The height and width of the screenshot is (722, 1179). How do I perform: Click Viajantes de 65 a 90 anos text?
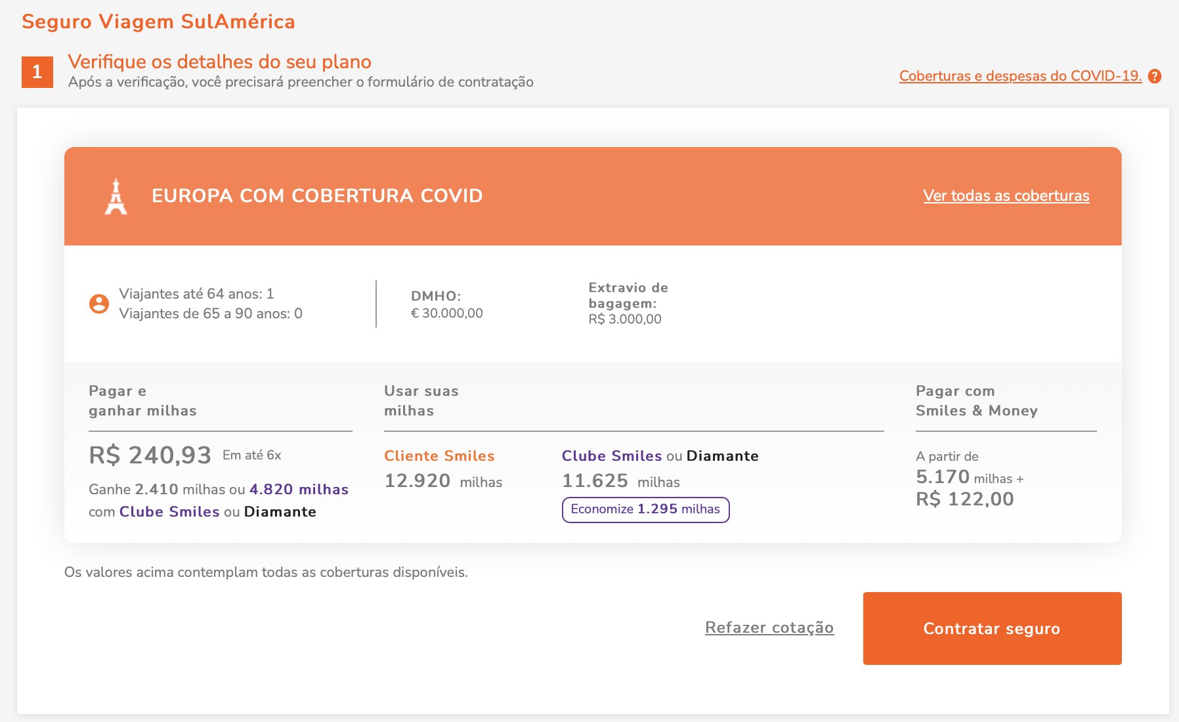pos(210,313)
